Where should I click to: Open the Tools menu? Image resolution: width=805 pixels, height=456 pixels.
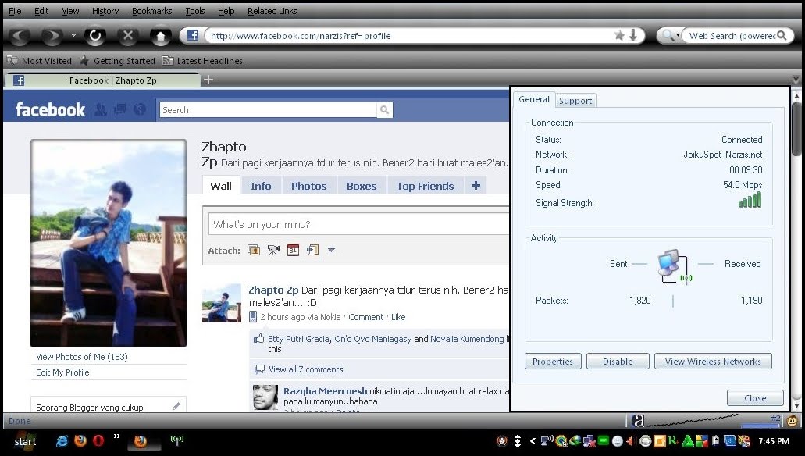click(195, 11)
